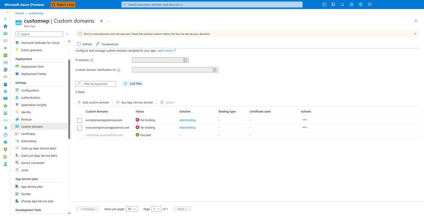
Task: Copy the IP address value
Action: click(x=185, y=60)
